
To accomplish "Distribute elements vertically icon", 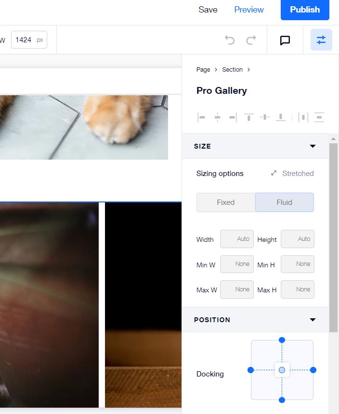I will coord(319,117).
